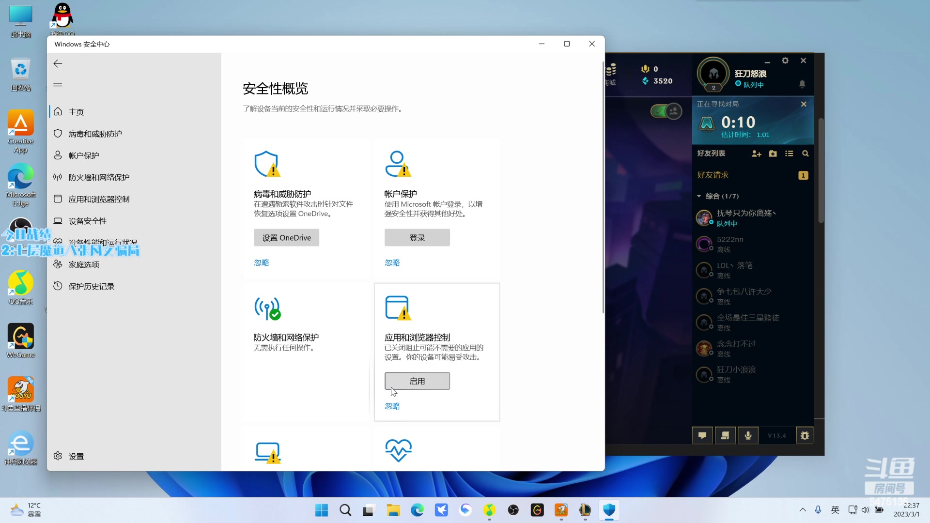The width and height of the screenshot is (930, 523).
Task: Click 忽略 under 应用和浏览器控制
Action: click(392, 406)
